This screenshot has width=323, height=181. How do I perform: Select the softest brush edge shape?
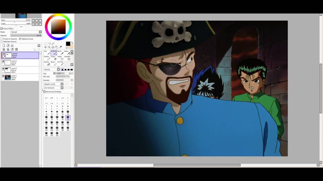62,69
